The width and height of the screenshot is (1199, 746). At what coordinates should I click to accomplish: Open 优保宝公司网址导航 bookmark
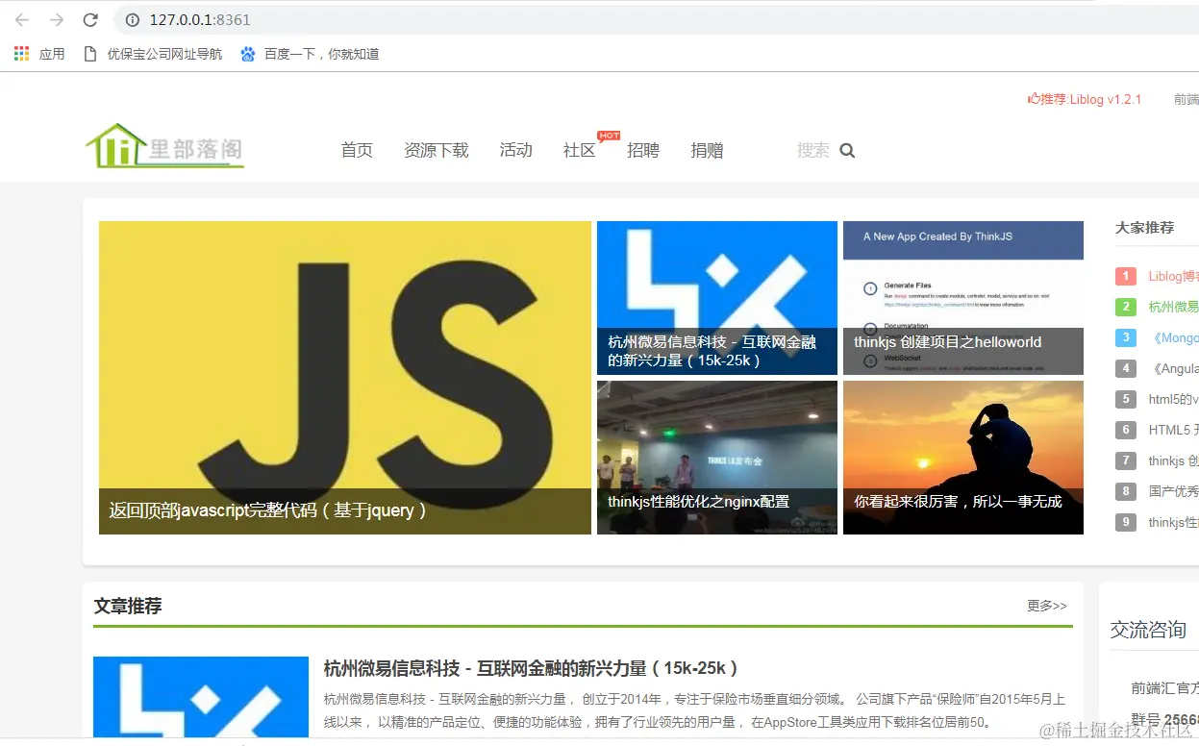click(153, 54)
